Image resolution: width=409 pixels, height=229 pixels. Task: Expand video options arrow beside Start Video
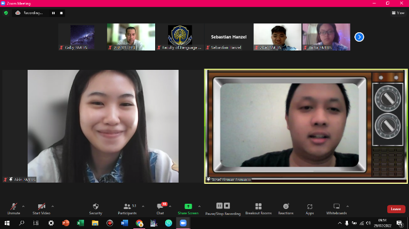tap(53, 206)
